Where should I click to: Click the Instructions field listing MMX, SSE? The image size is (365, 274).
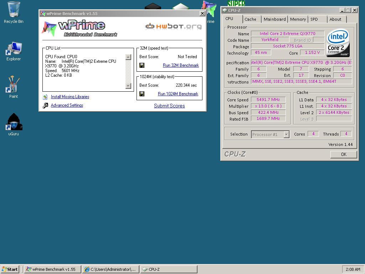tap(302, 82)
